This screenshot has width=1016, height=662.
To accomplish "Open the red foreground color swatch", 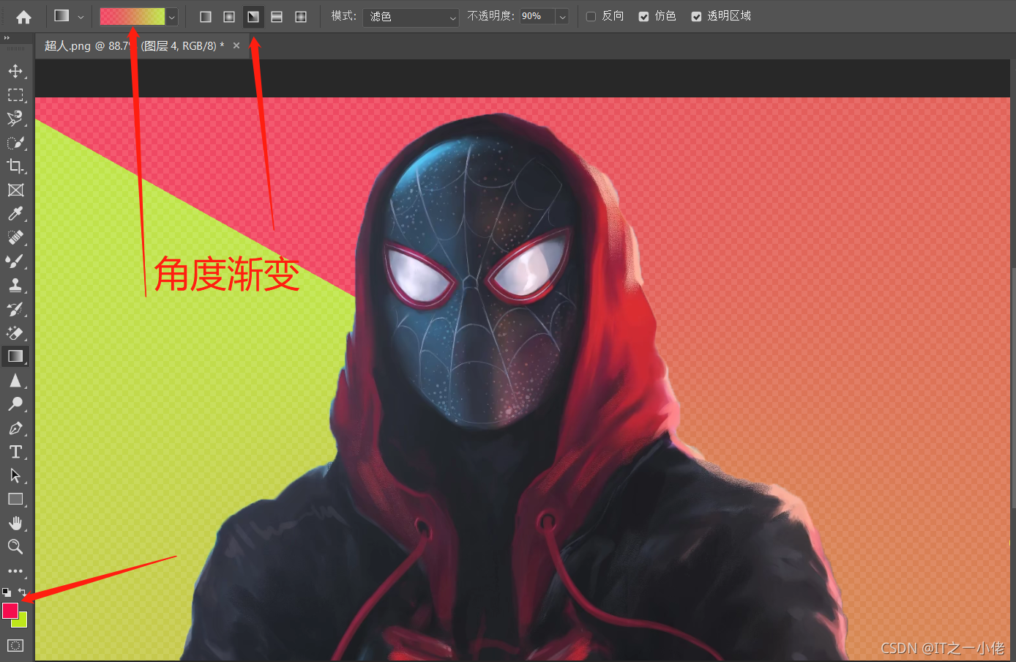I will point(10,610).
